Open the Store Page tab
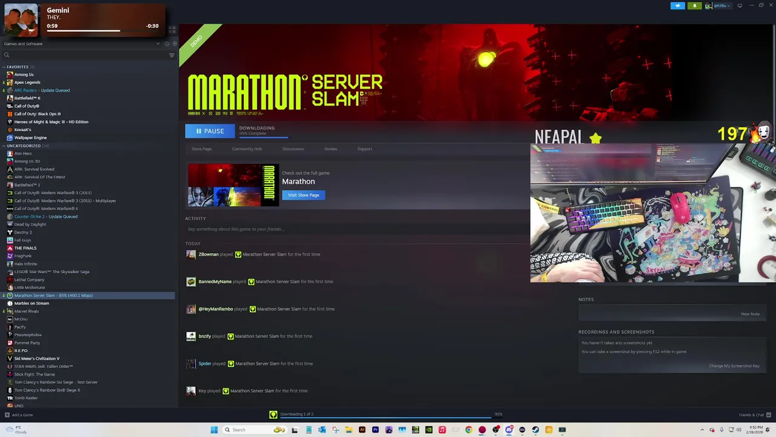Image resolution: width=776 pixels, height=437 pixels. (x=201, y=149)
